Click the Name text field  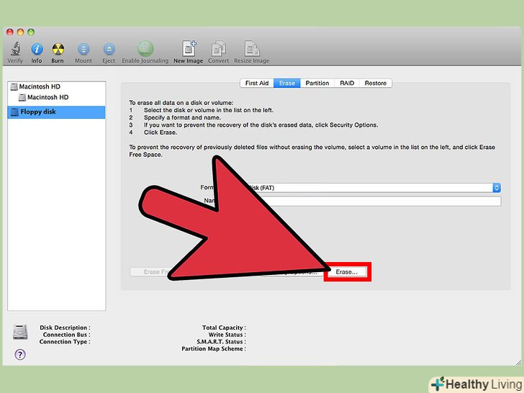(384, 201)
